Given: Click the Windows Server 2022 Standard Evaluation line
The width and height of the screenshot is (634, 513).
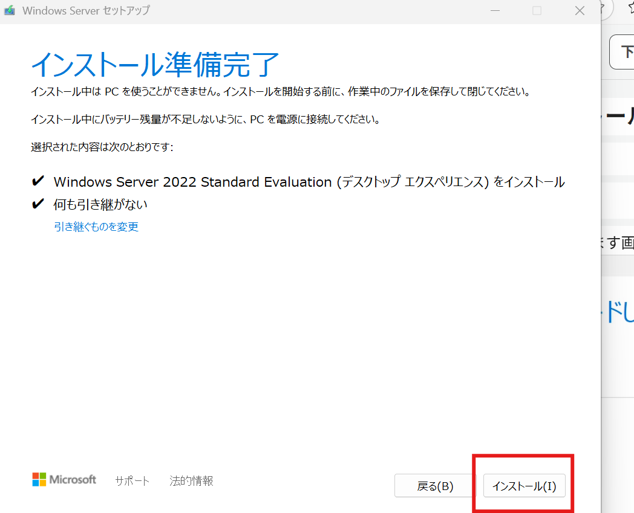Looking at the screenshot, I should point(309,182).
